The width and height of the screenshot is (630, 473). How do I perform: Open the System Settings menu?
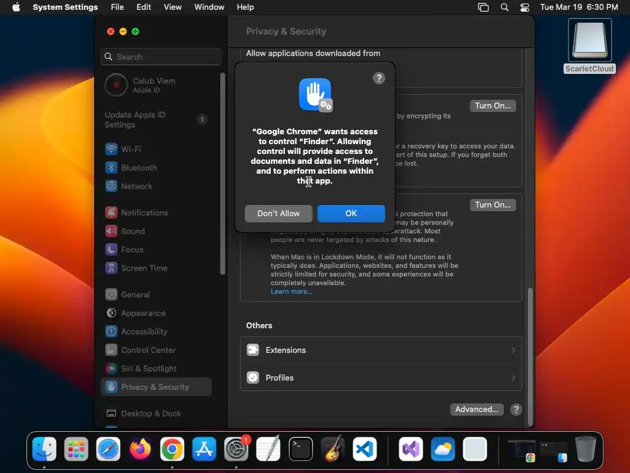coord(65,7)
